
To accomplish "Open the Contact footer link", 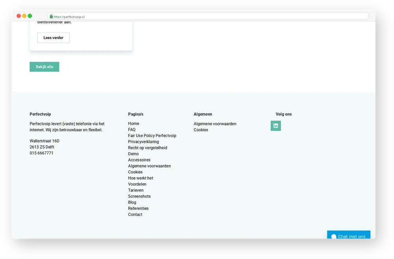I will click(135, 214).
